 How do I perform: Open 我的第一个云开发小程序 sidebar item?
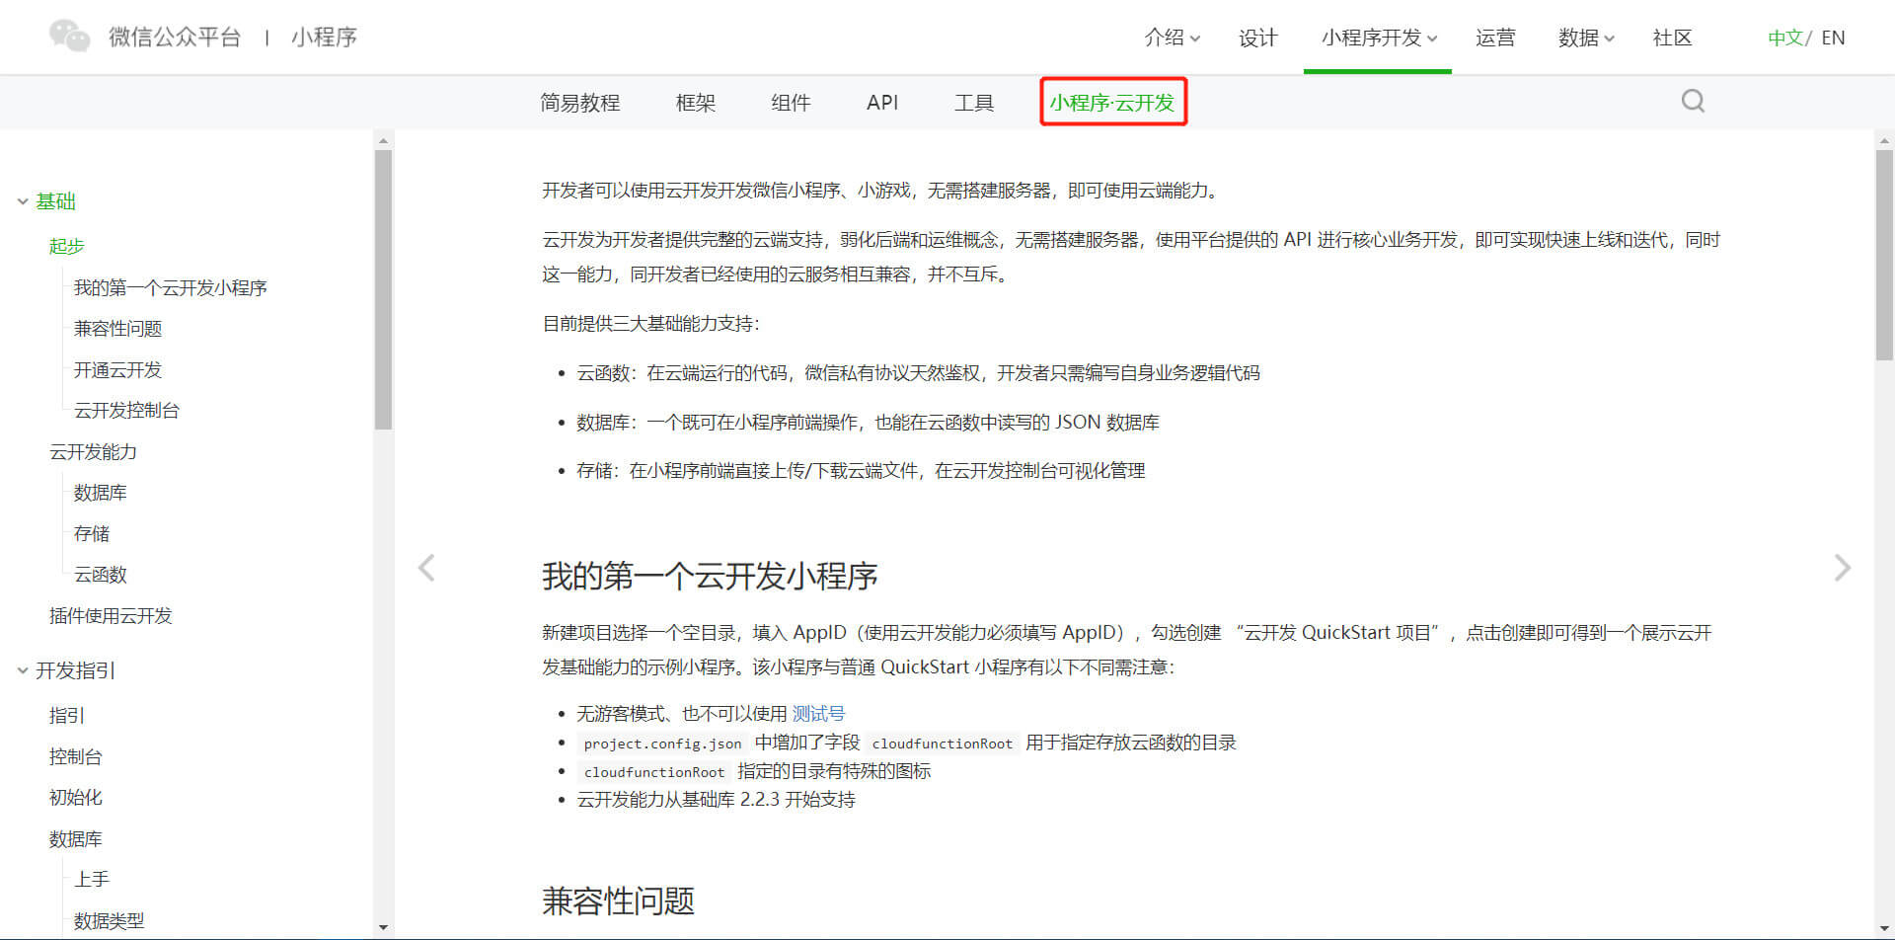(171, 287)
